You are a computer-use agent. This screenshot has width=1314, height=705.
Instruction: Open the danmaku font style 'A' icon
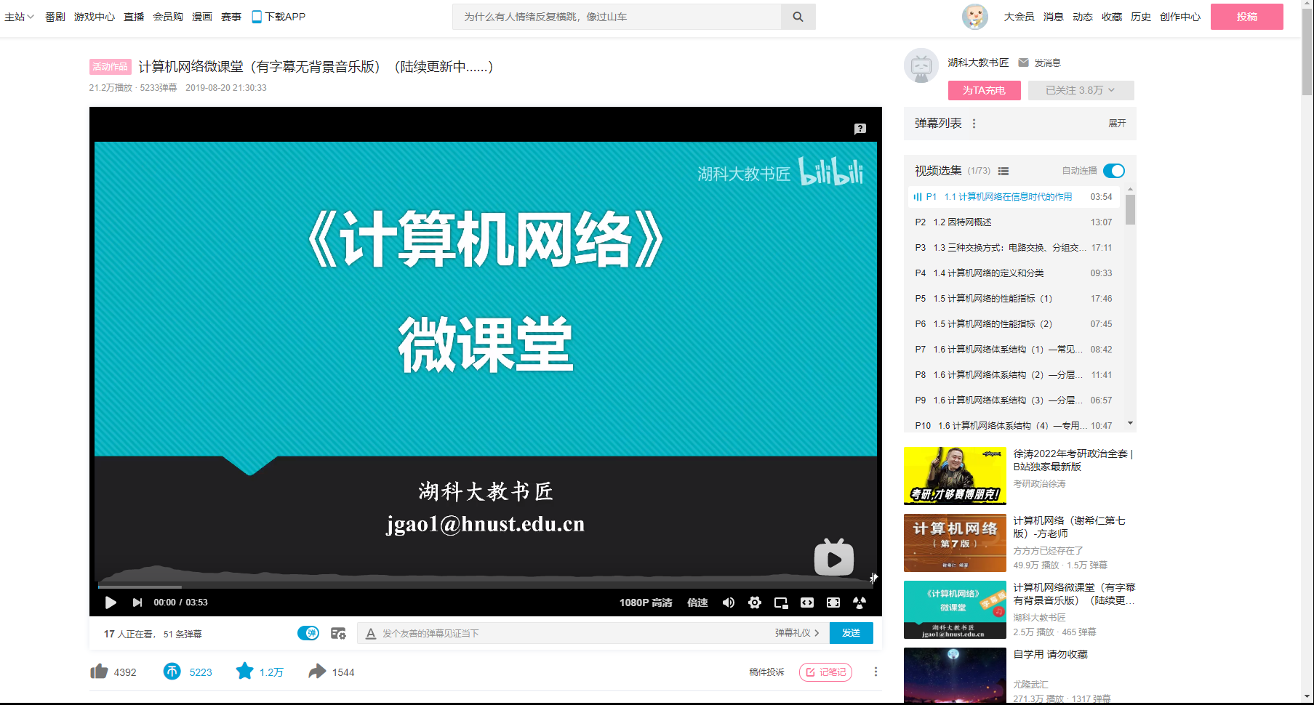click(x=371, y=634)
